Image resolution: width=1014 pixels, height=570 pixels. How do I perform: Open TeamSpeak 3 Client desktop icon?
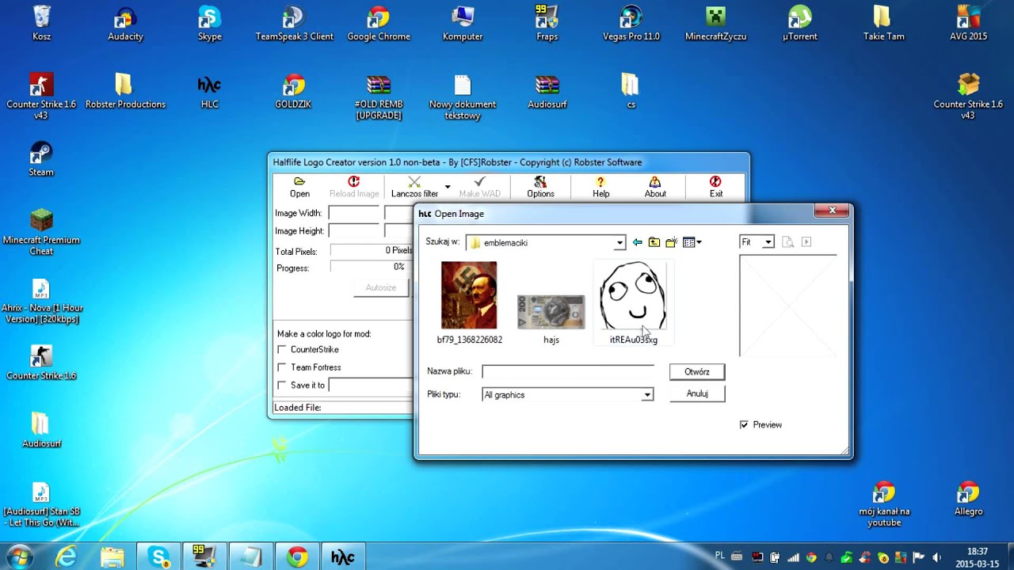coord(294,23)
